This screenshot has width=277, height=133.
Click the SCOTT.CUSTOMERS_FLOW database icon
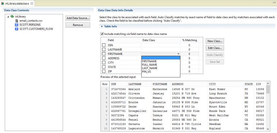pos(17,29)
